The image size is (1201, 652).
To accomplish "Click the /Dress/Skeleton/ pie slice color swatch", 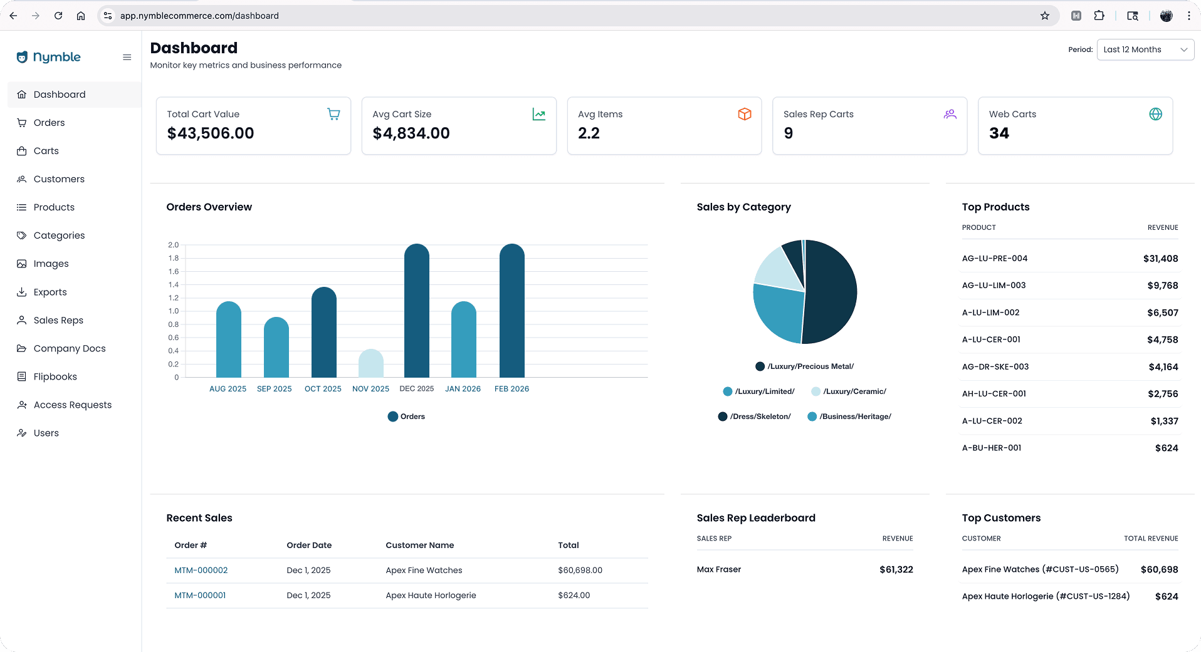I will coord(721,416).
